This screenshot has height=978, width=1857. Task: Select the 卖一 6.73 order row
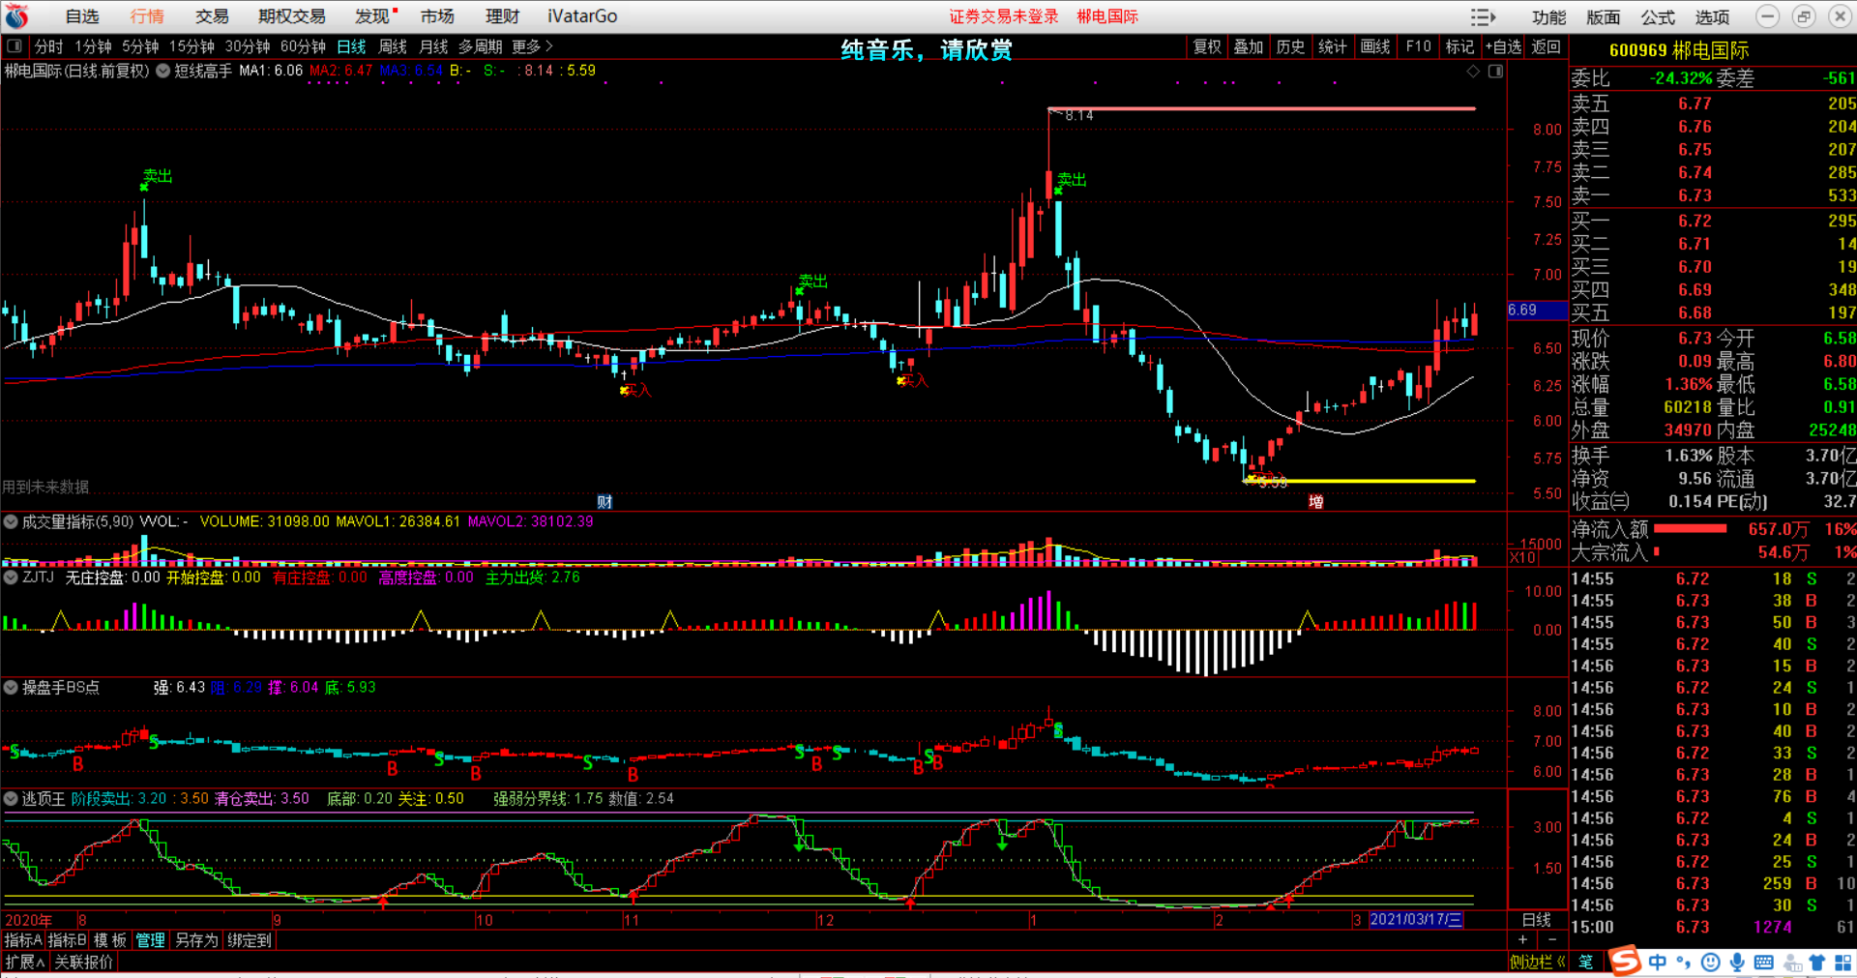[x=1713, y=195]
